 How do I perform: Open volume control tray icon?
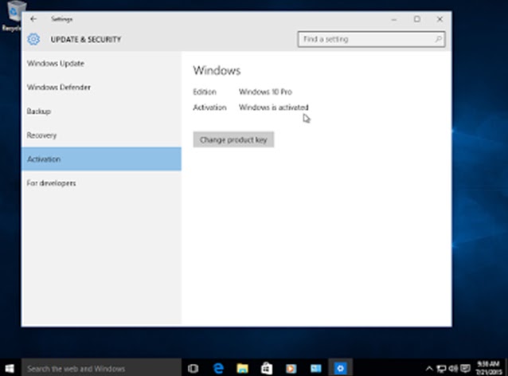[x=453, y=369]
